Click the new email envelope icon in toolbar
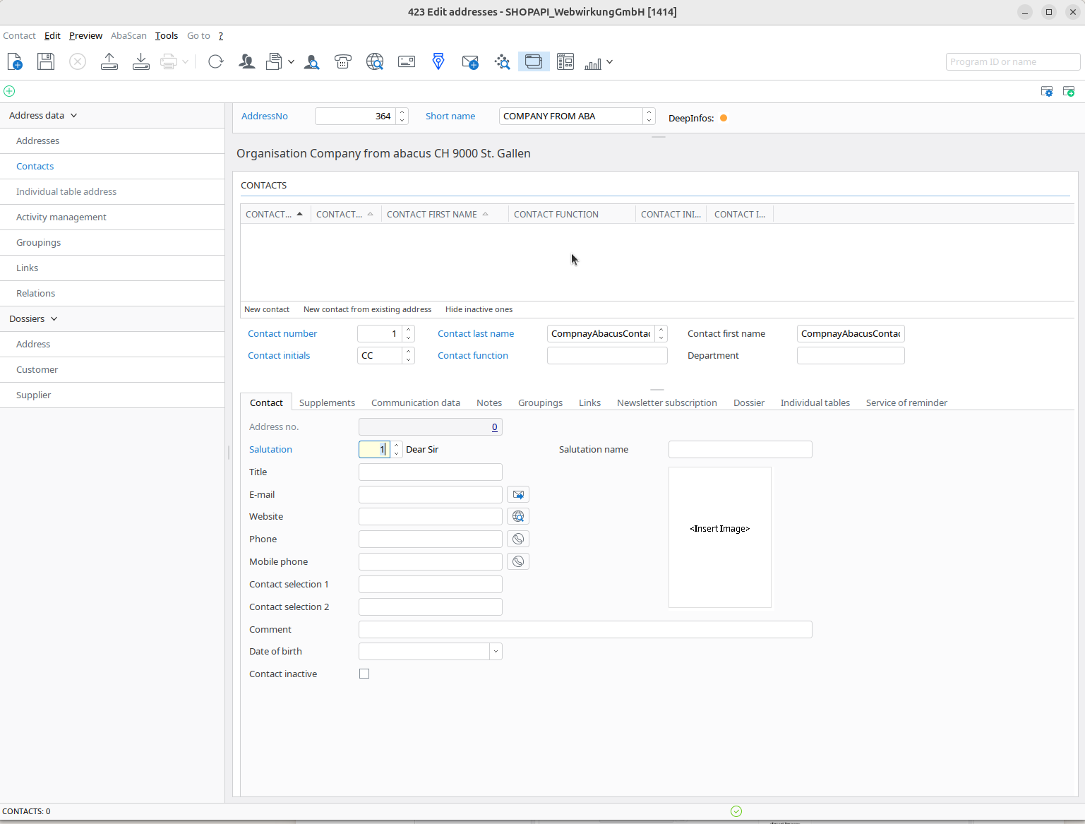Image resolution: width=1085 pixels, height=824 pixels. click(470, 62)
